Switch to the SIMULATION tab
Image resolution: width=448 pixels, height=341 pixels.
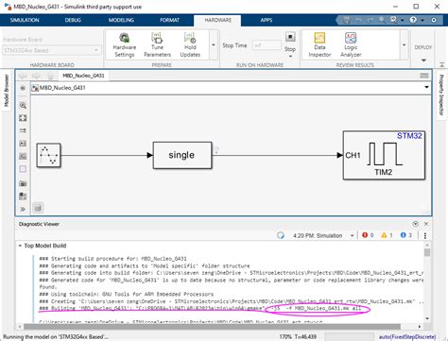(25, 20)
